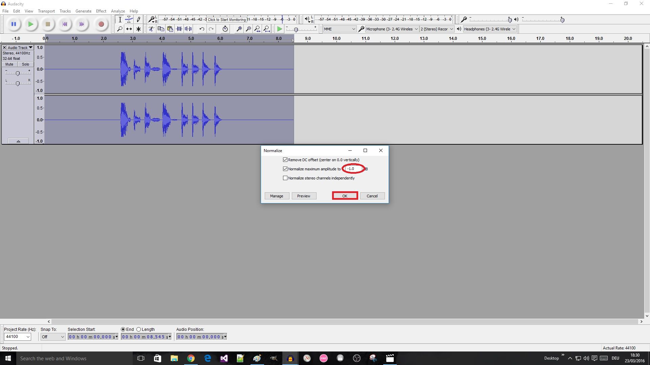Adjust the track gain slider

click(x=18, y=73)
